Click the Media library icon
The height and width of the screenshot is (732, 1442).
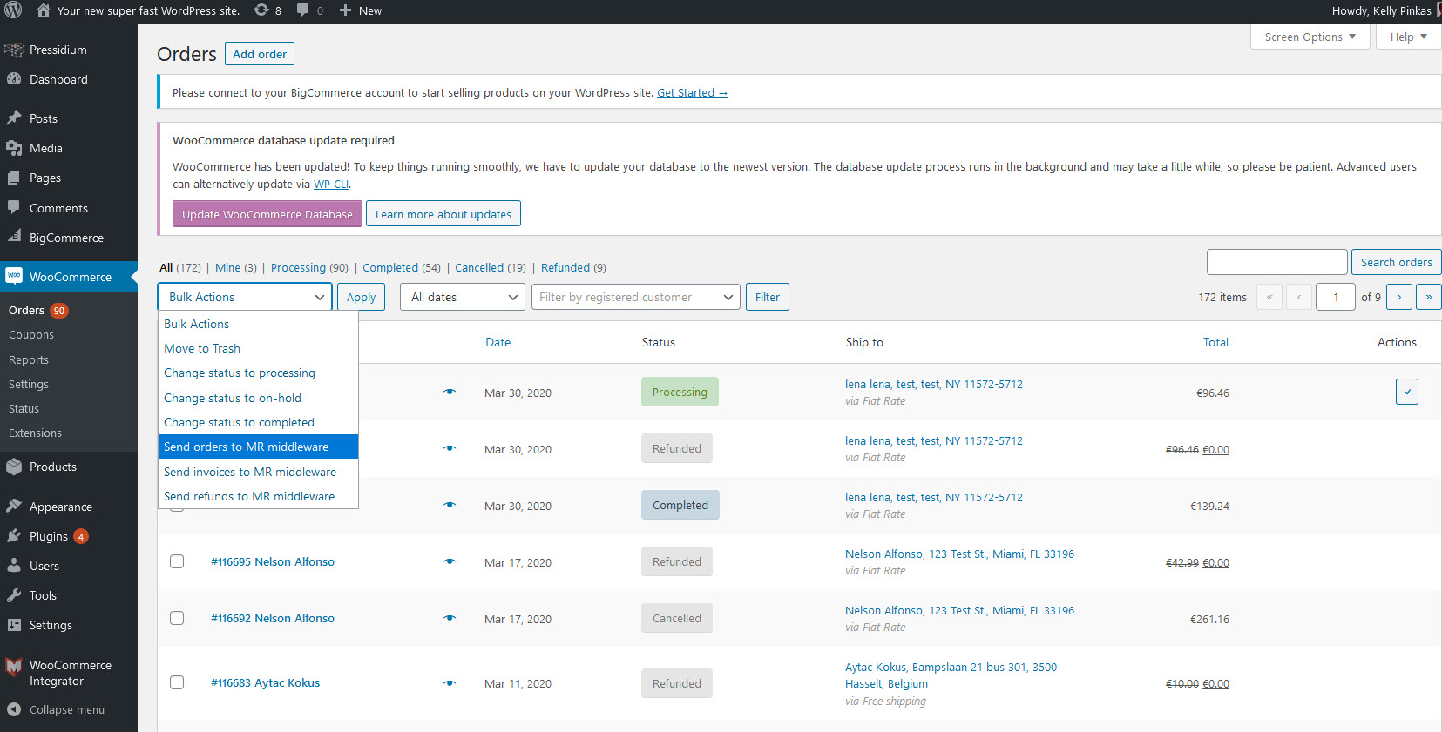[14, 148]
